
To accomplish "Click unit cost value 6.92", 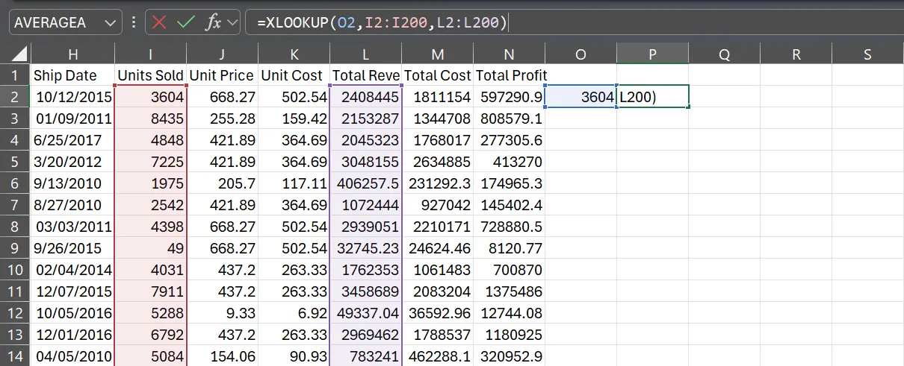I will click(294, 313).
